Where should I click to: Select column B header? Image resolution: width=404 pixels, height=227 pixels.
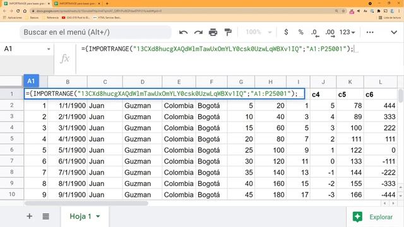[x=68, y=82]
